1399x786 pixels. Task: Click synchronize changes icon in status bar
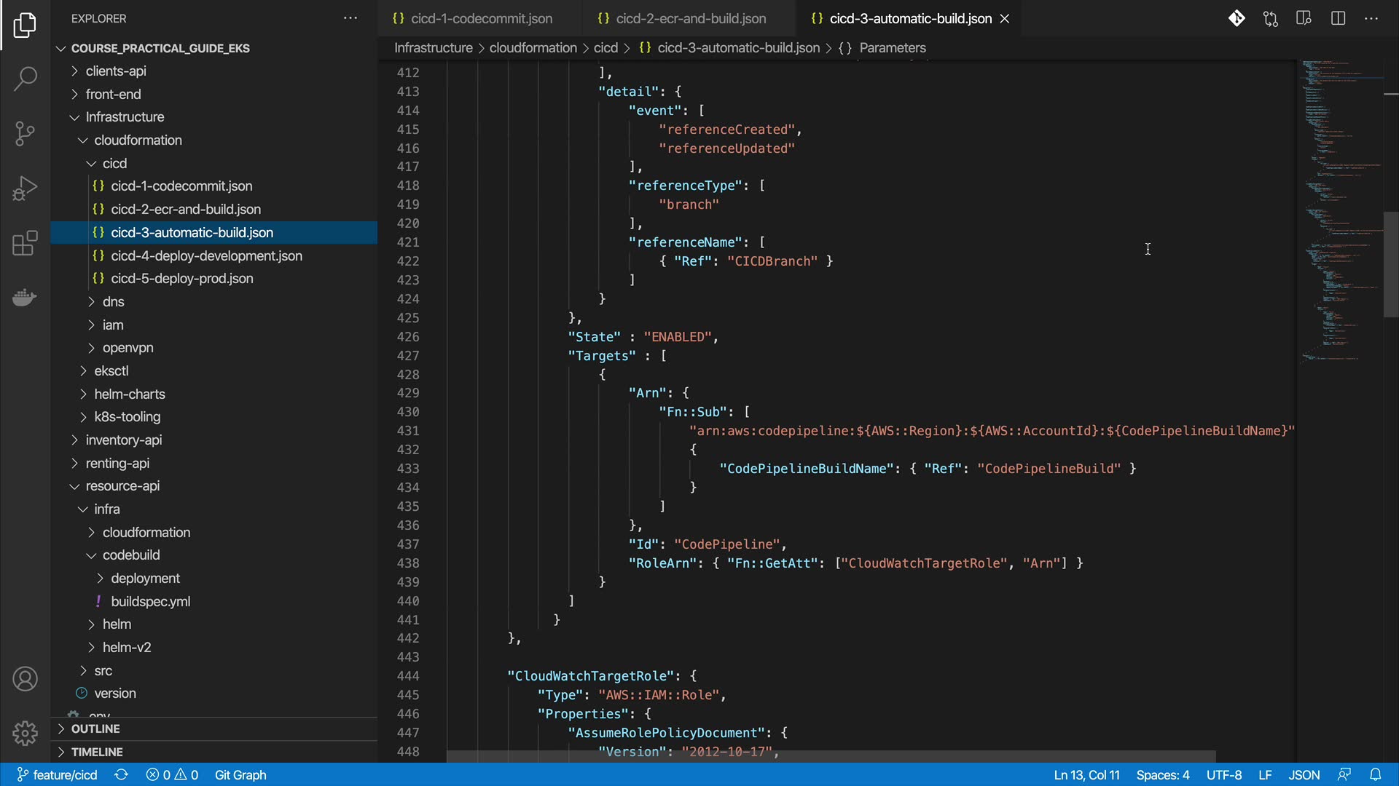pyautogui.click(x=121, y=774)
